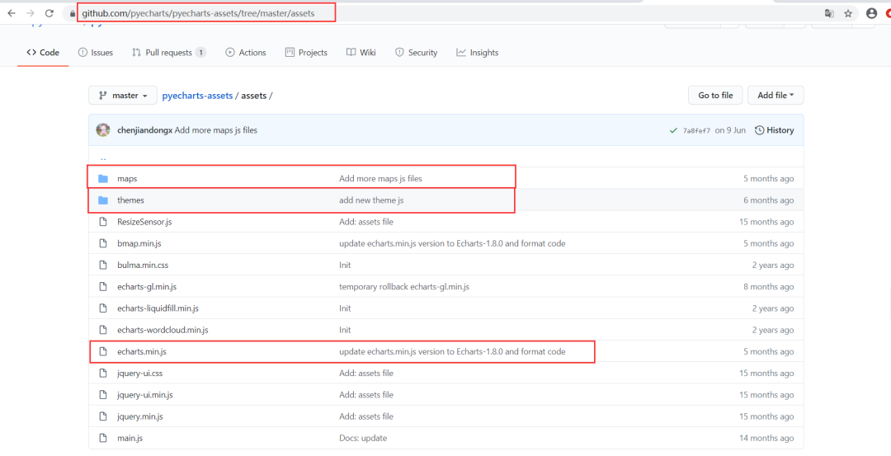Click the jquery.min.js file icon
This screenshot has height=456, width=891.
[103, 416]
